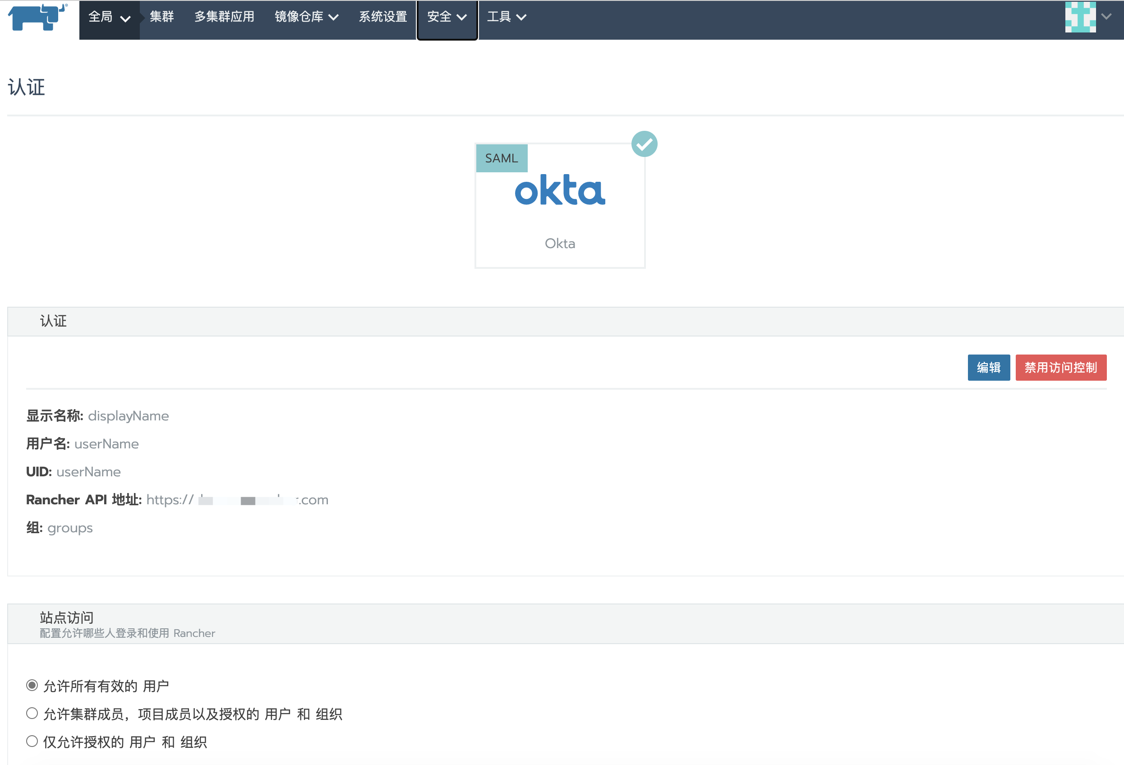Click the 认证 page title

[27, 87]
